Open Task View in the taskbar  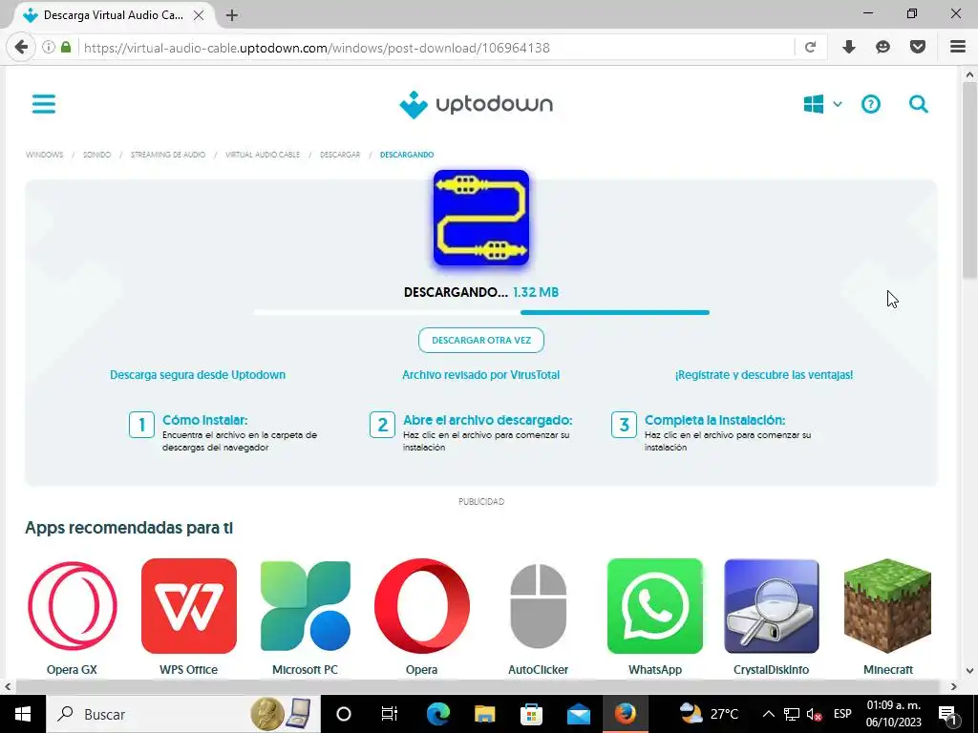click(x=390, y=714)
